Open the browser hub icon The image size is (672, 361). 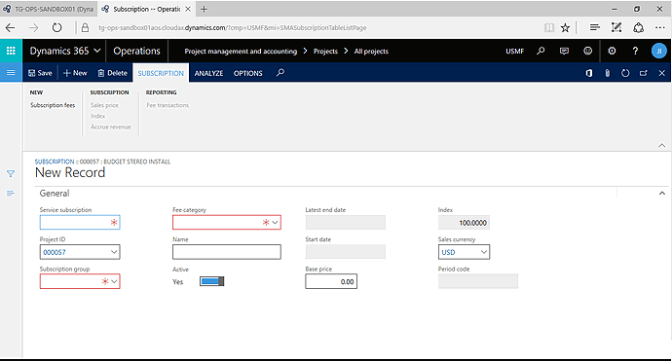(594, 28)
